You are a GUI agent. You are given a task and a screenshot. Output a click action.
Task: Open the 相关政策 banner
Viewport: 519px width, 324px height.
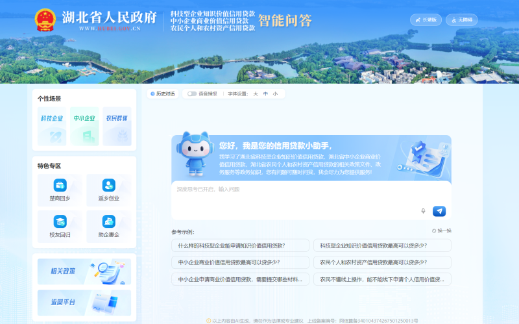pyautogui.click(x=84, y=271)
